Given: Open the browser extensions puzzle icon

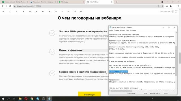Looking at the screenshot, I should click(x=171, y=6).
